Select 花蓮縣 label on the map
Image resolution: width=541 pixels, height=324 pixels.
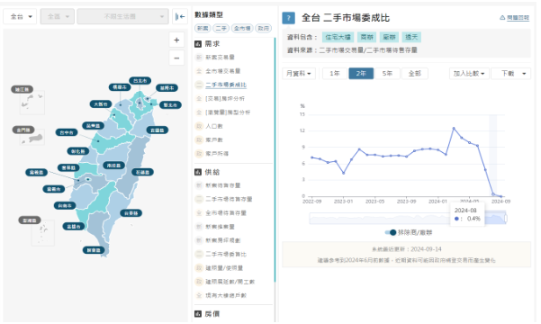coord(143,172)
